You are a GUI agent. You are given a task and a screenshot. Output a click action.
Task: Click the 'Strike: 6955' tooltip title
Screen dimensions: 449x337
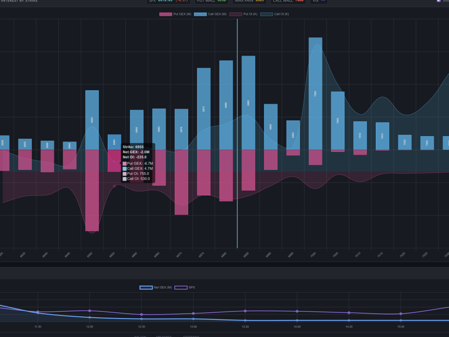pyautogui.click(x=133, y=147)
